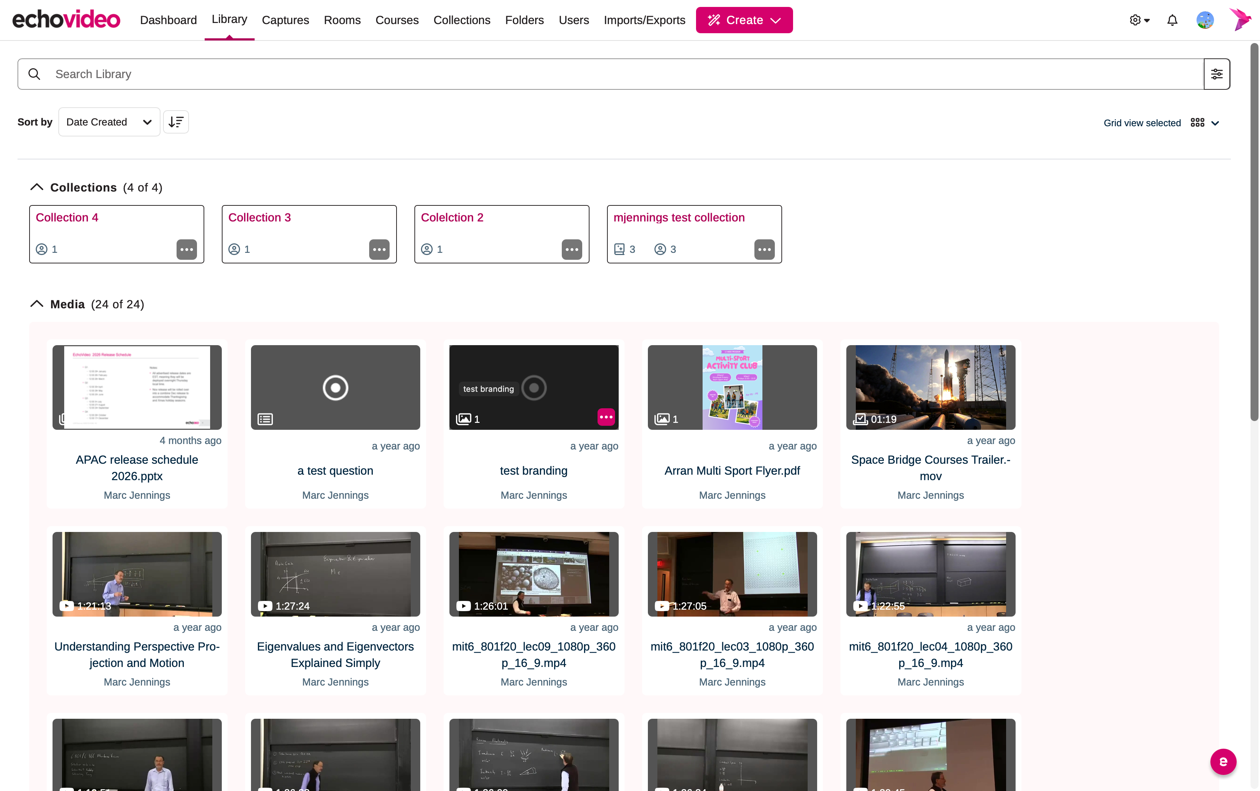This screenshot has height=791, width=1260.
Task: Click the grid view icon
Action: tap(1197, 123)
